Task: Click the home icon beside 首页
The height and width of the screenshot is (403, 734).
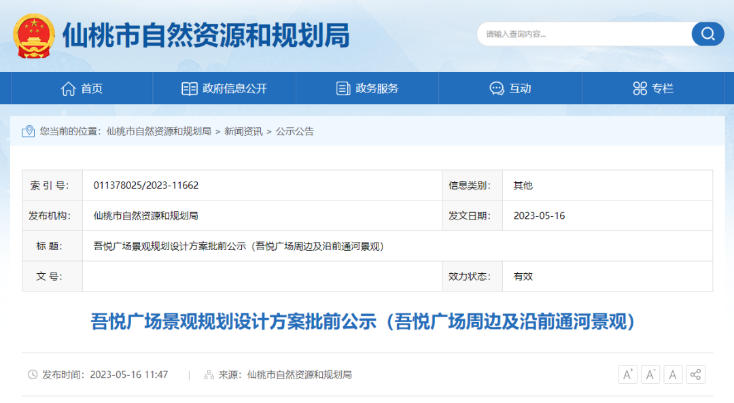Action: [x=67, y=88]
